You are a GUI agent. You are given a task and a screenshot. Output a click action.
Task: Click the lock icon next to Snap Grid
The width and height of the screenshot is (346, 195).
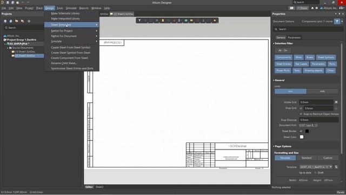pos(336,108)
